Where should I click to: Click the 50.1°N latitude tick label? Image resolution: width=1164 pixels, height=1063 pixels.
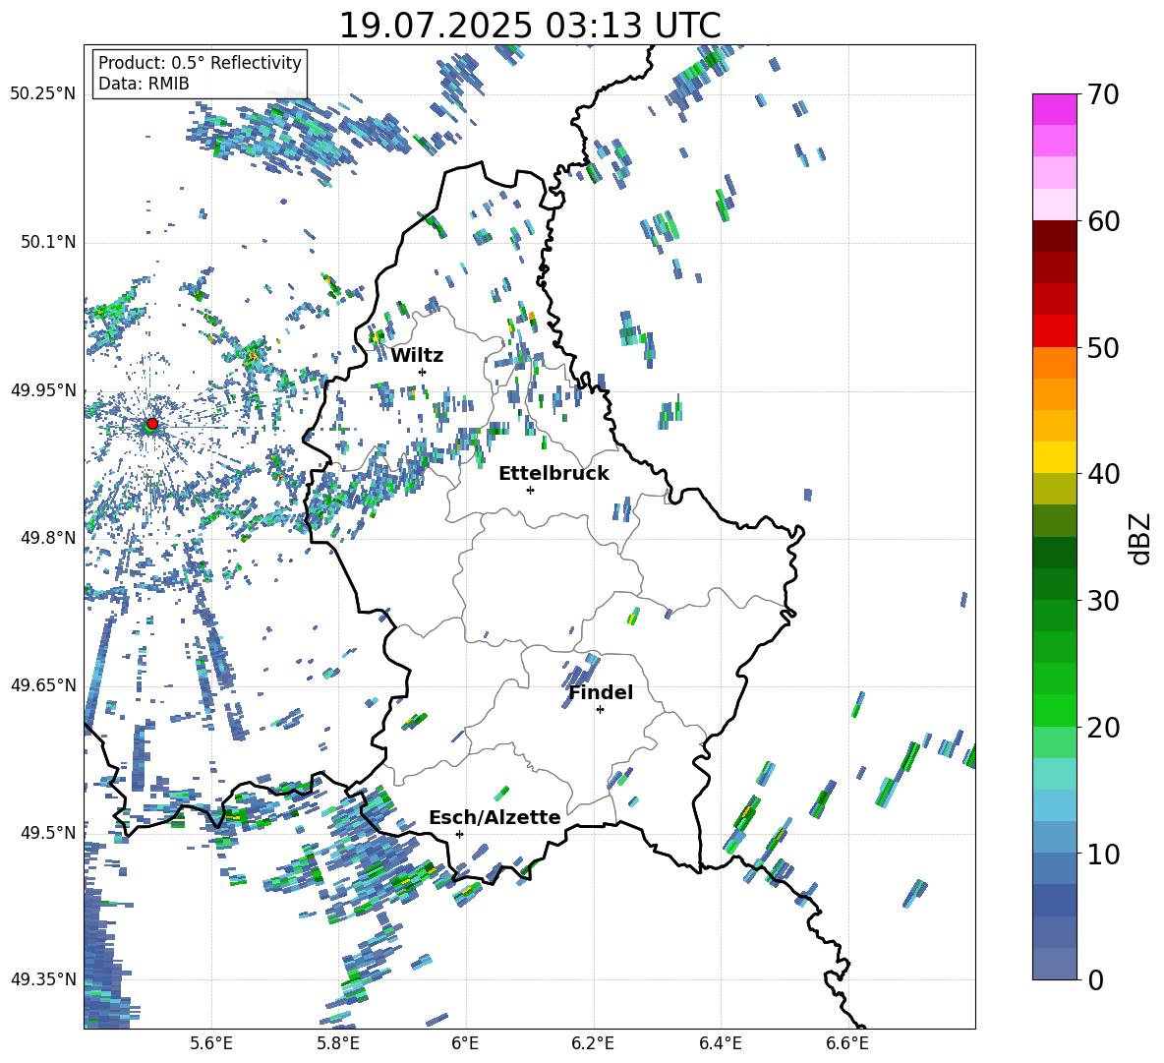click(x=47, y=243)
